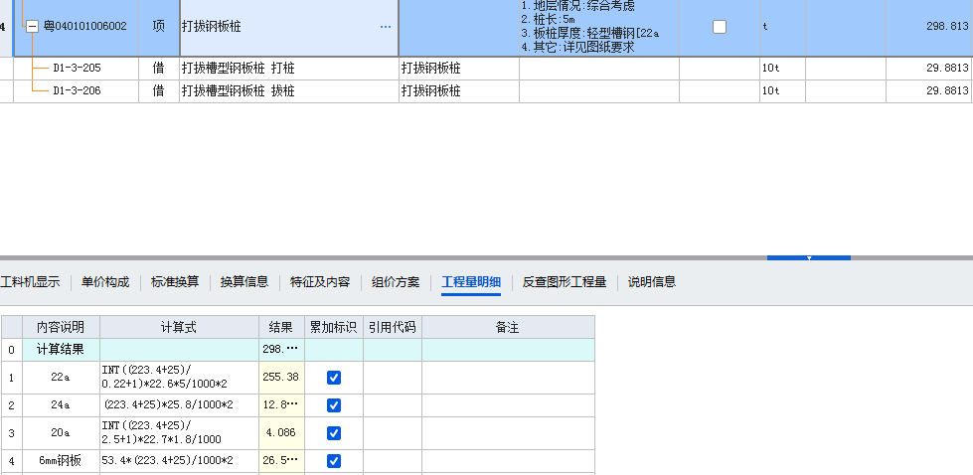973x475 pixels.
Task: Select the 24a description cell
Action: coord(61,405)
